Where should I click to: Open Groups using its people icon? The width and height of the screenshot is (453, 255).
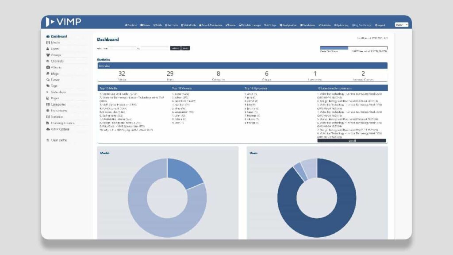[x=48, y=55]
